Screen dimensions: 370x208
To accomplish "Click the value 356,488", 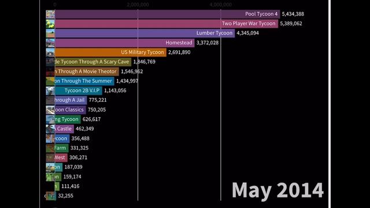I will (80, 139).
